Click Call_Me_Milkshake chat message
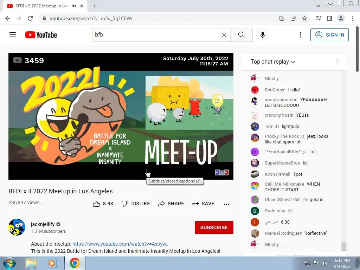 (x=295, y=187)
